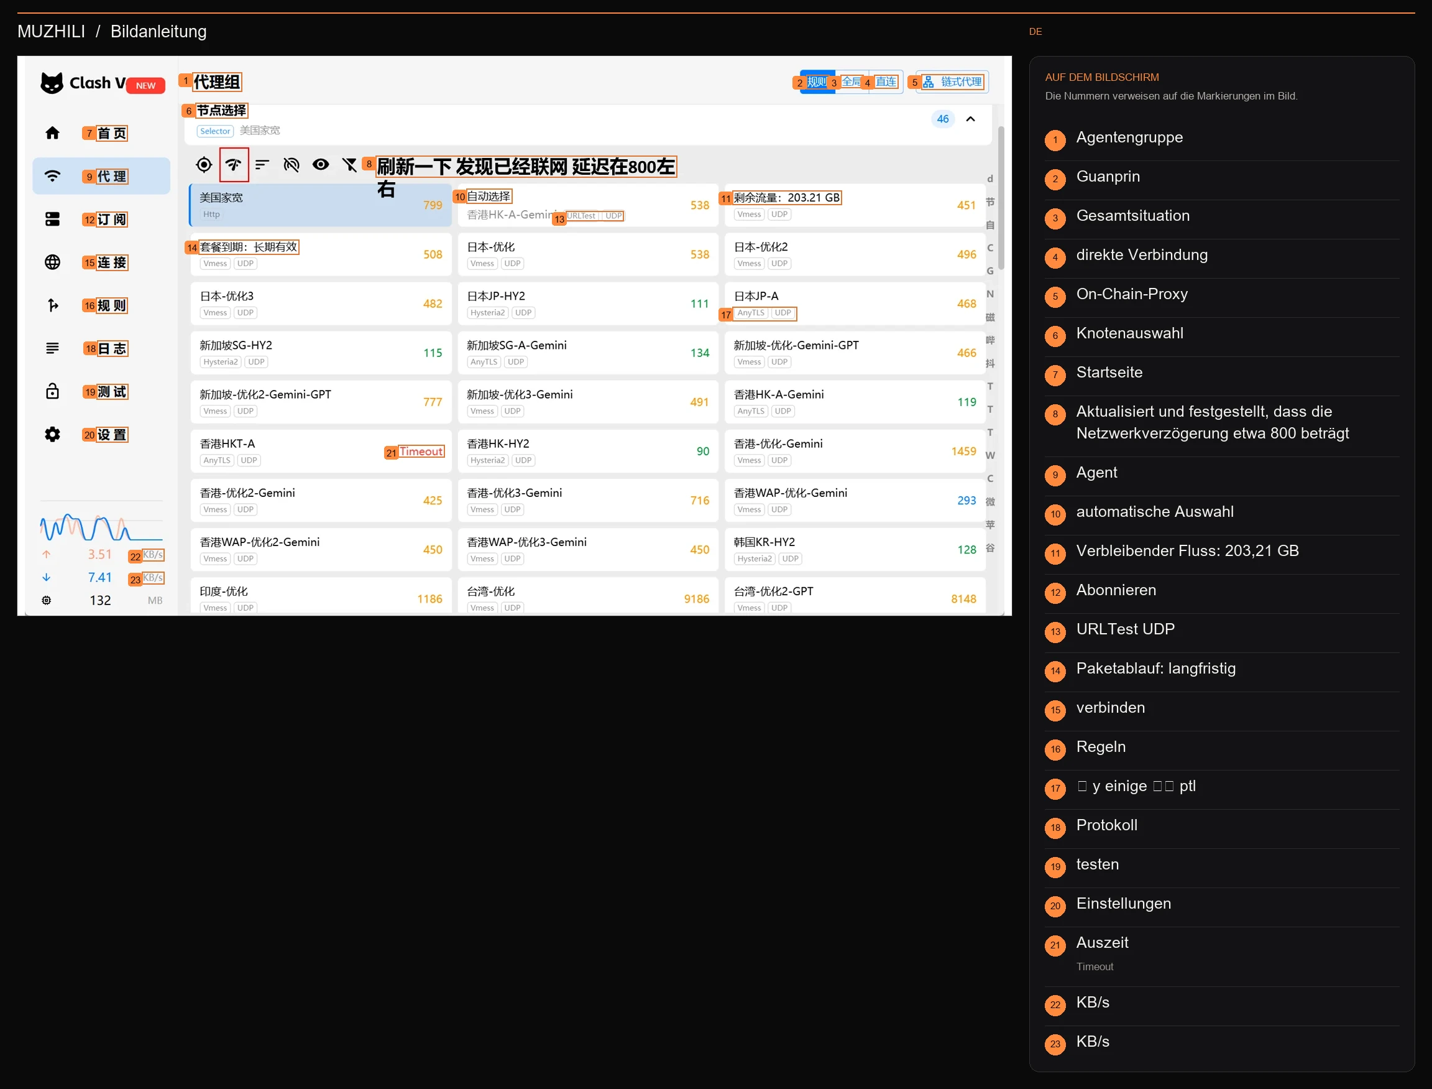Switch to 规则 rule mode
The height and width of the screenshot is (1089, 1432).
pyautogui.click(x=817, y=81)
